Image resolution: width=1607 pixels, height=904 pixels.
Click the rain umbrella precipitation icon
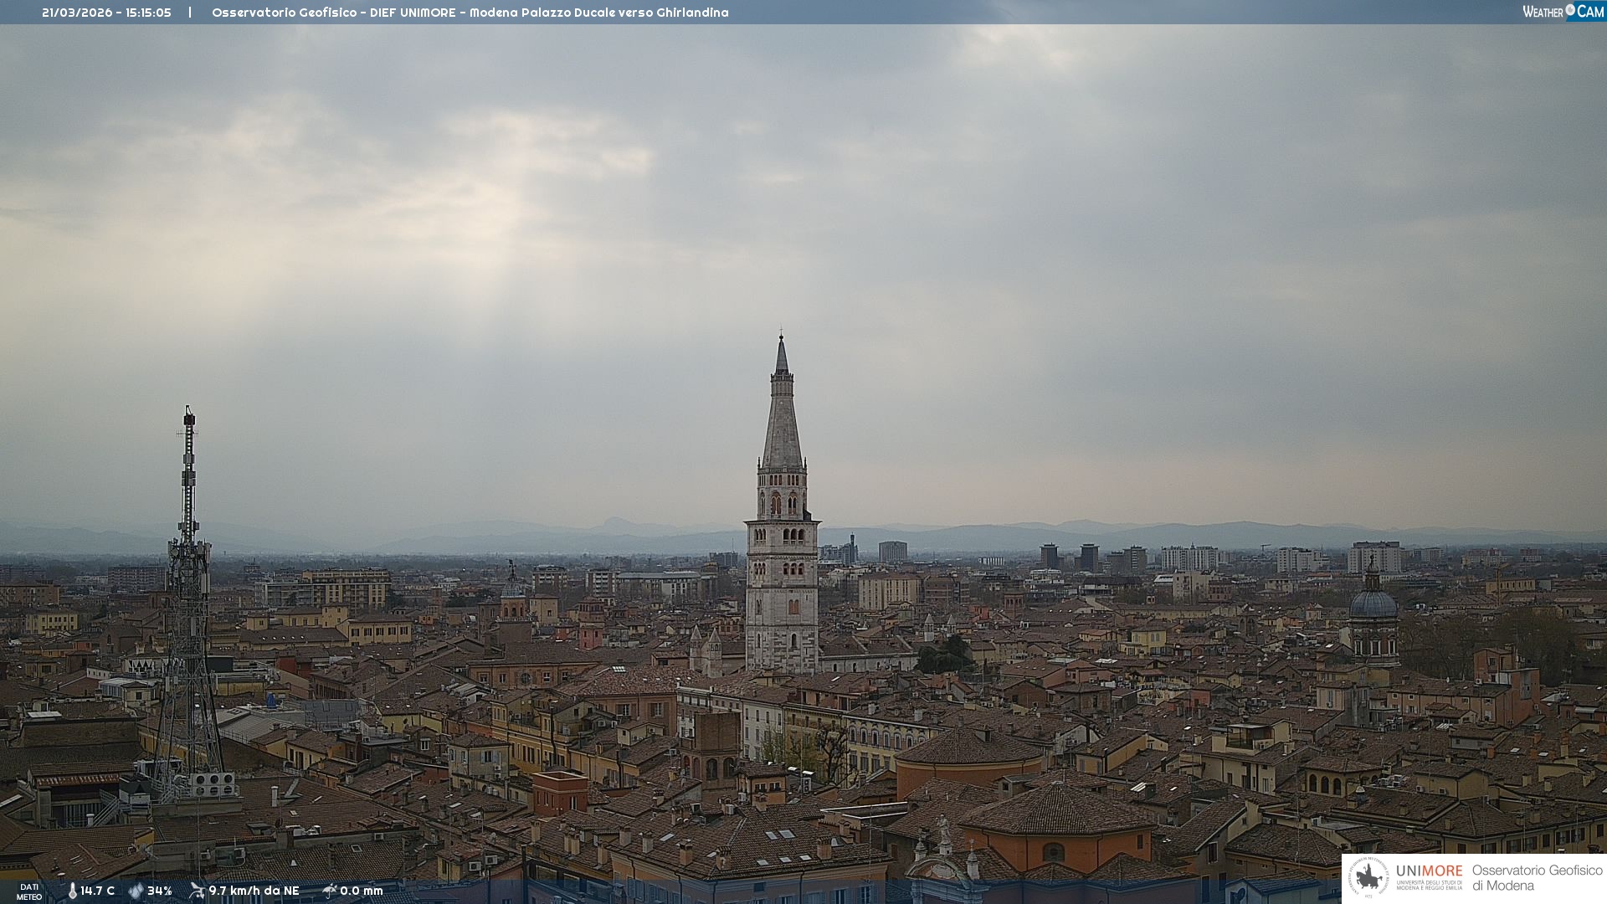coord(329,891)
